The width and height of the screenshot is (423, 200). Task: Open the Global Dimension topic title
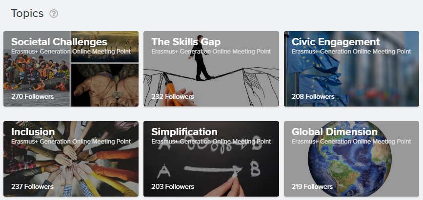pyautogui.click(x=335, y=131)
